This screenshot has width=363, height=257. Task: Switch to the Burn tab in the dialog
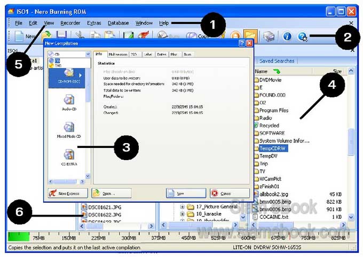[x=188, y=54]
